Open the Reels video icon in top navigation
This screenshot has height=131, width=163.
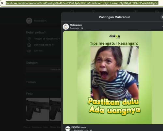tap(93, 11)
